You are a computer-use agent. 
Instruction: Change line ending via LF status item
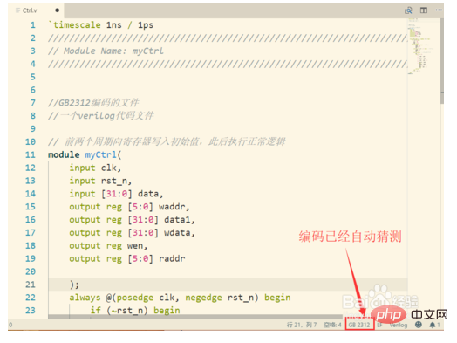coord(379,325)
